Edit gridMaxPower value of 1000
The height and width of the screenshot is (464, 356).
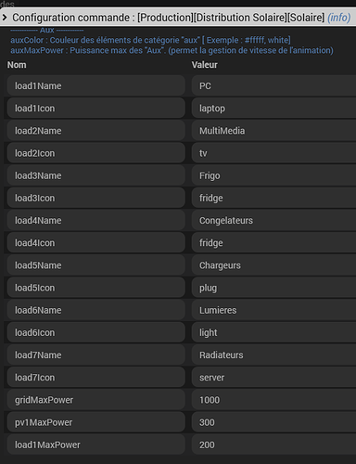click(273, 400)
